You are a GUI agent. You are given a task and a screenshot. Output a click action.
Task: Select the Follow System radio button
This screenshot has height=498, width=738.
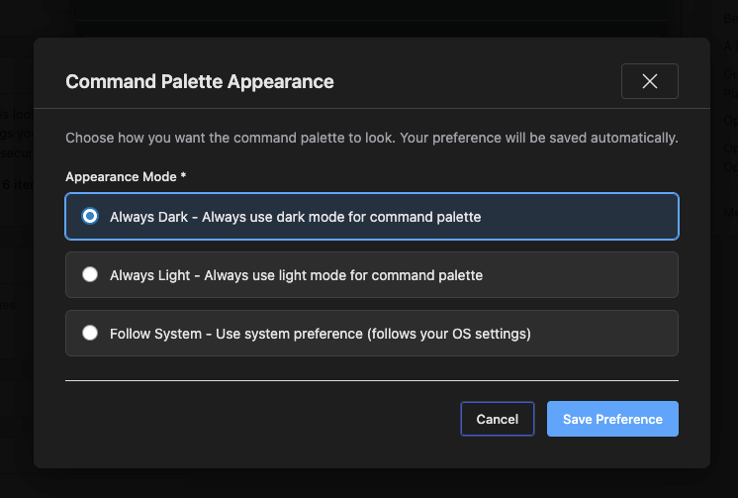(x=90, y=333)
